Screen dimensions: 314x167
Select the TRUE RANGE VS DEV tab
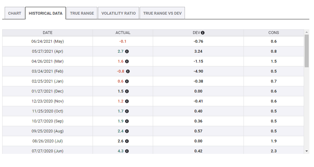tap(162, 13)
